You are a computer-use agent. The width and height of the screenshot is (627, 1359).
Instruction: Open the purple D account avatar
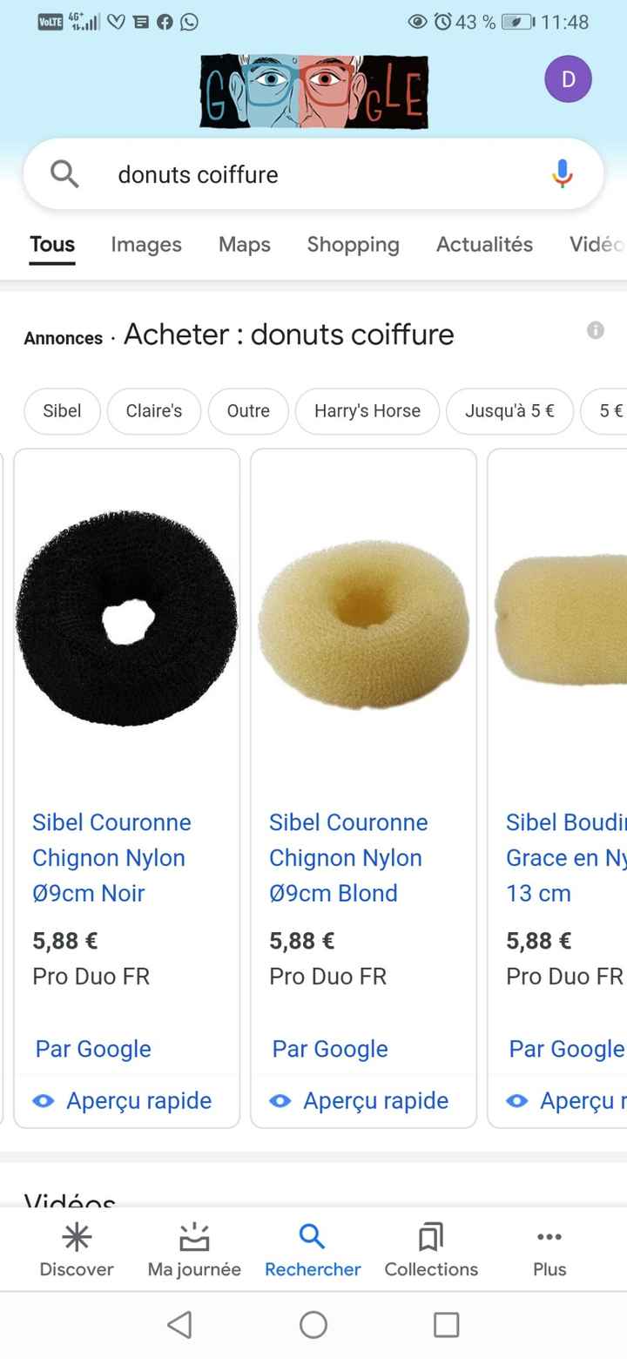[x=568, y=79]
